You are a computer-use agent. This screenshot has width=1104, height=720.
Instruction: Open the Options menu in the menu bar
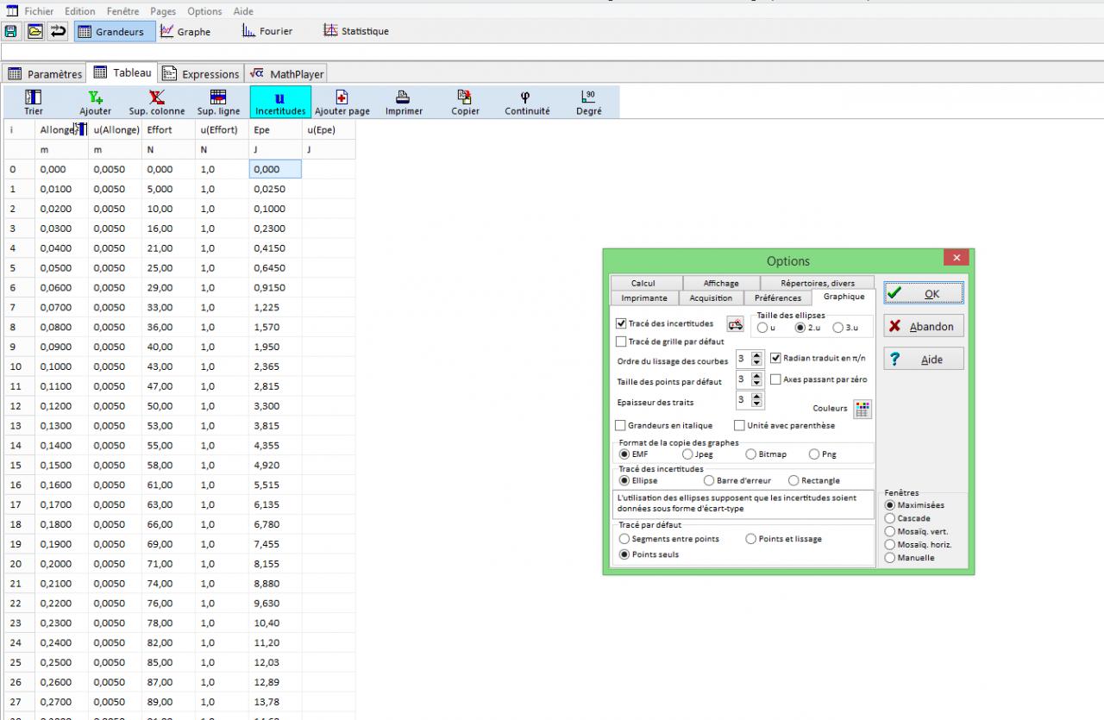point(204,11)
